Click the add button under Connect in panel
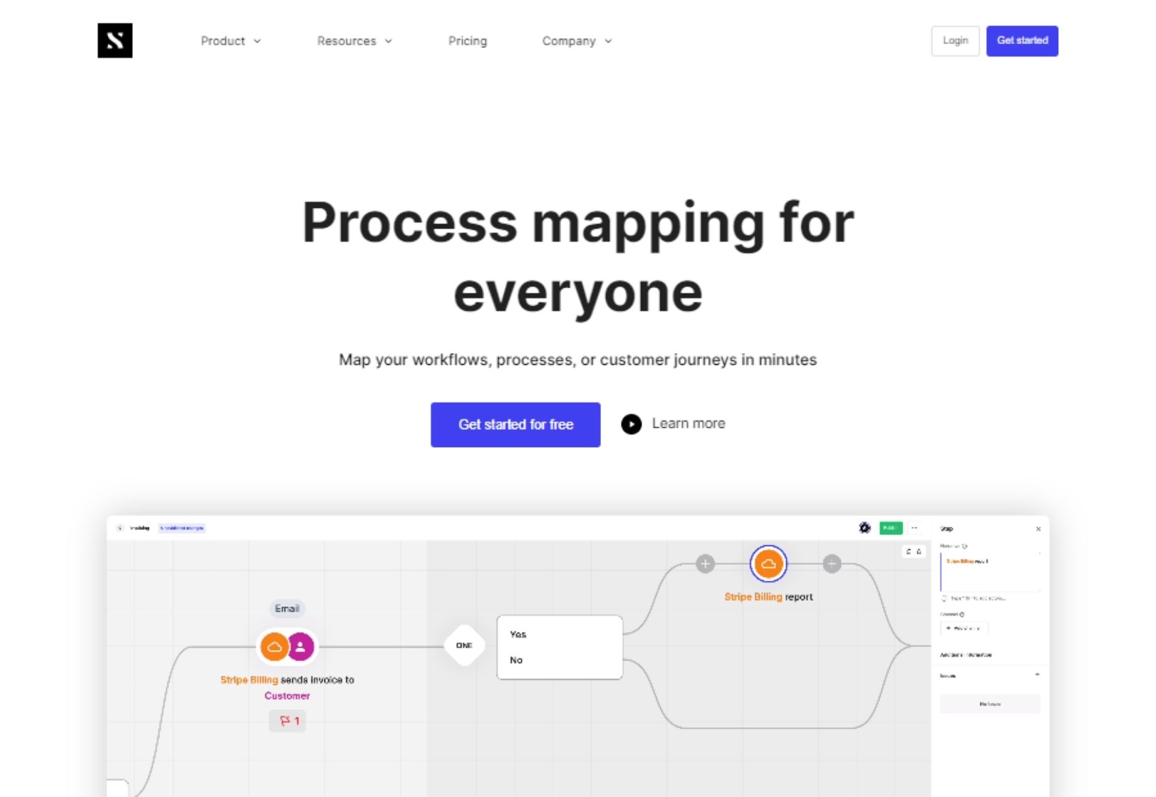 (x=964, y=628)
